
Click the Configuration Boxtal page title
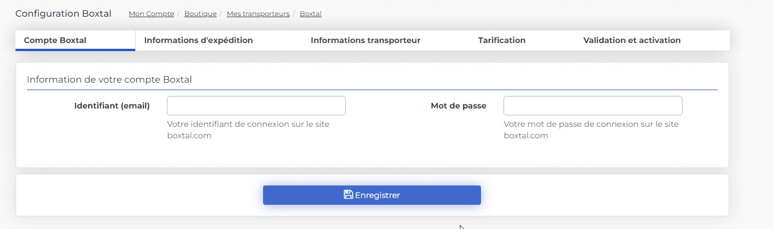click(x=63, y=13)
